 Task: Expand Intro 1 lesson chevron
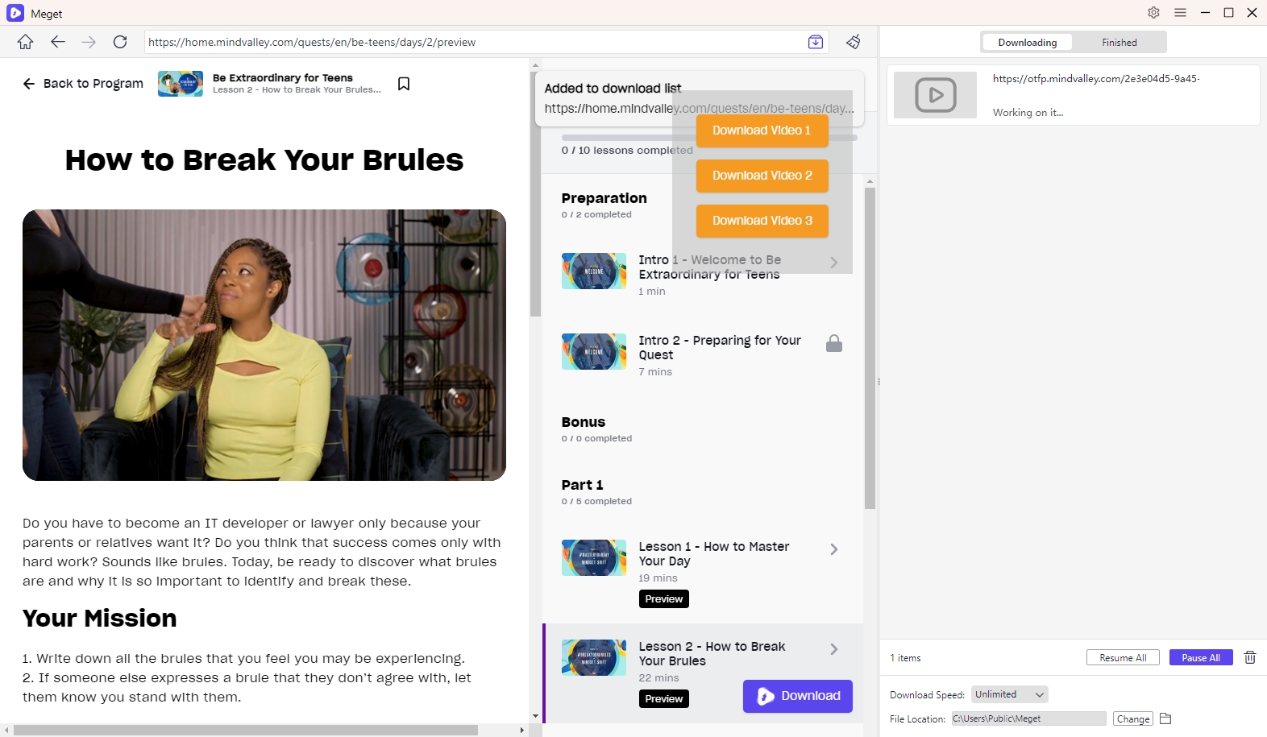point(834,263)
